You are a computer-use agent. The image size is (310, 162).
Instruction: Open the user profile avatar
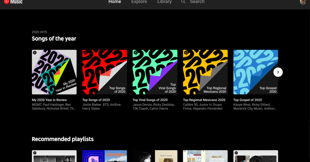click(x=303, y=2)
